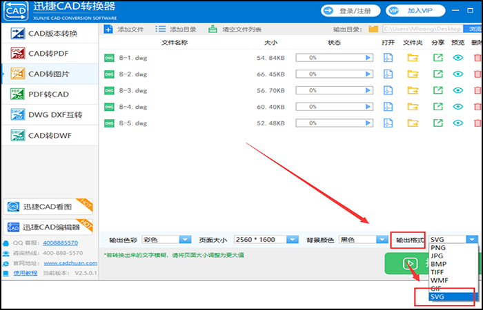Expand the 页面大小 2560 * 1600 dropdown
The image size is (483, 310).
293,240
